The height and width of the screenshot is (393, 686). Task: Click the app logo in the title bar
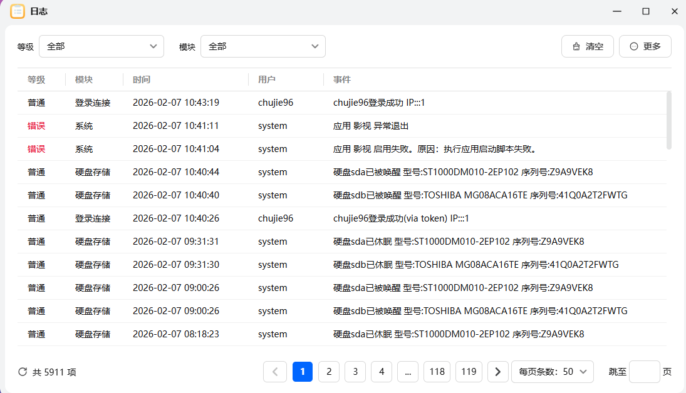pyautogui.click(x=18, y=11)
